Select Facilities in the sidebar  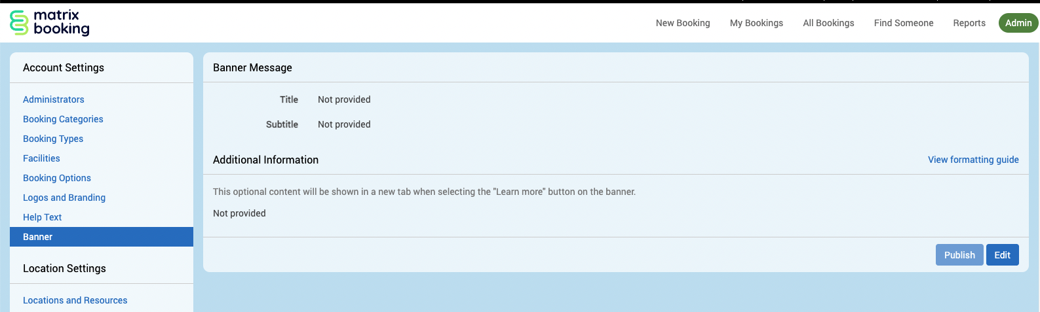point(41,158)
